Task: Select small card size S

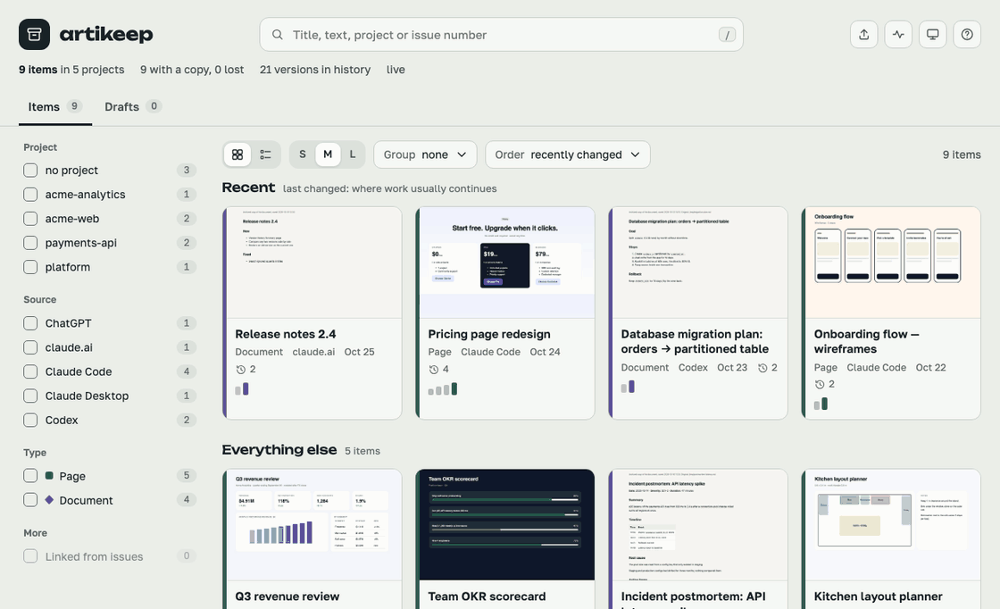Action: (x=303, y=154)
